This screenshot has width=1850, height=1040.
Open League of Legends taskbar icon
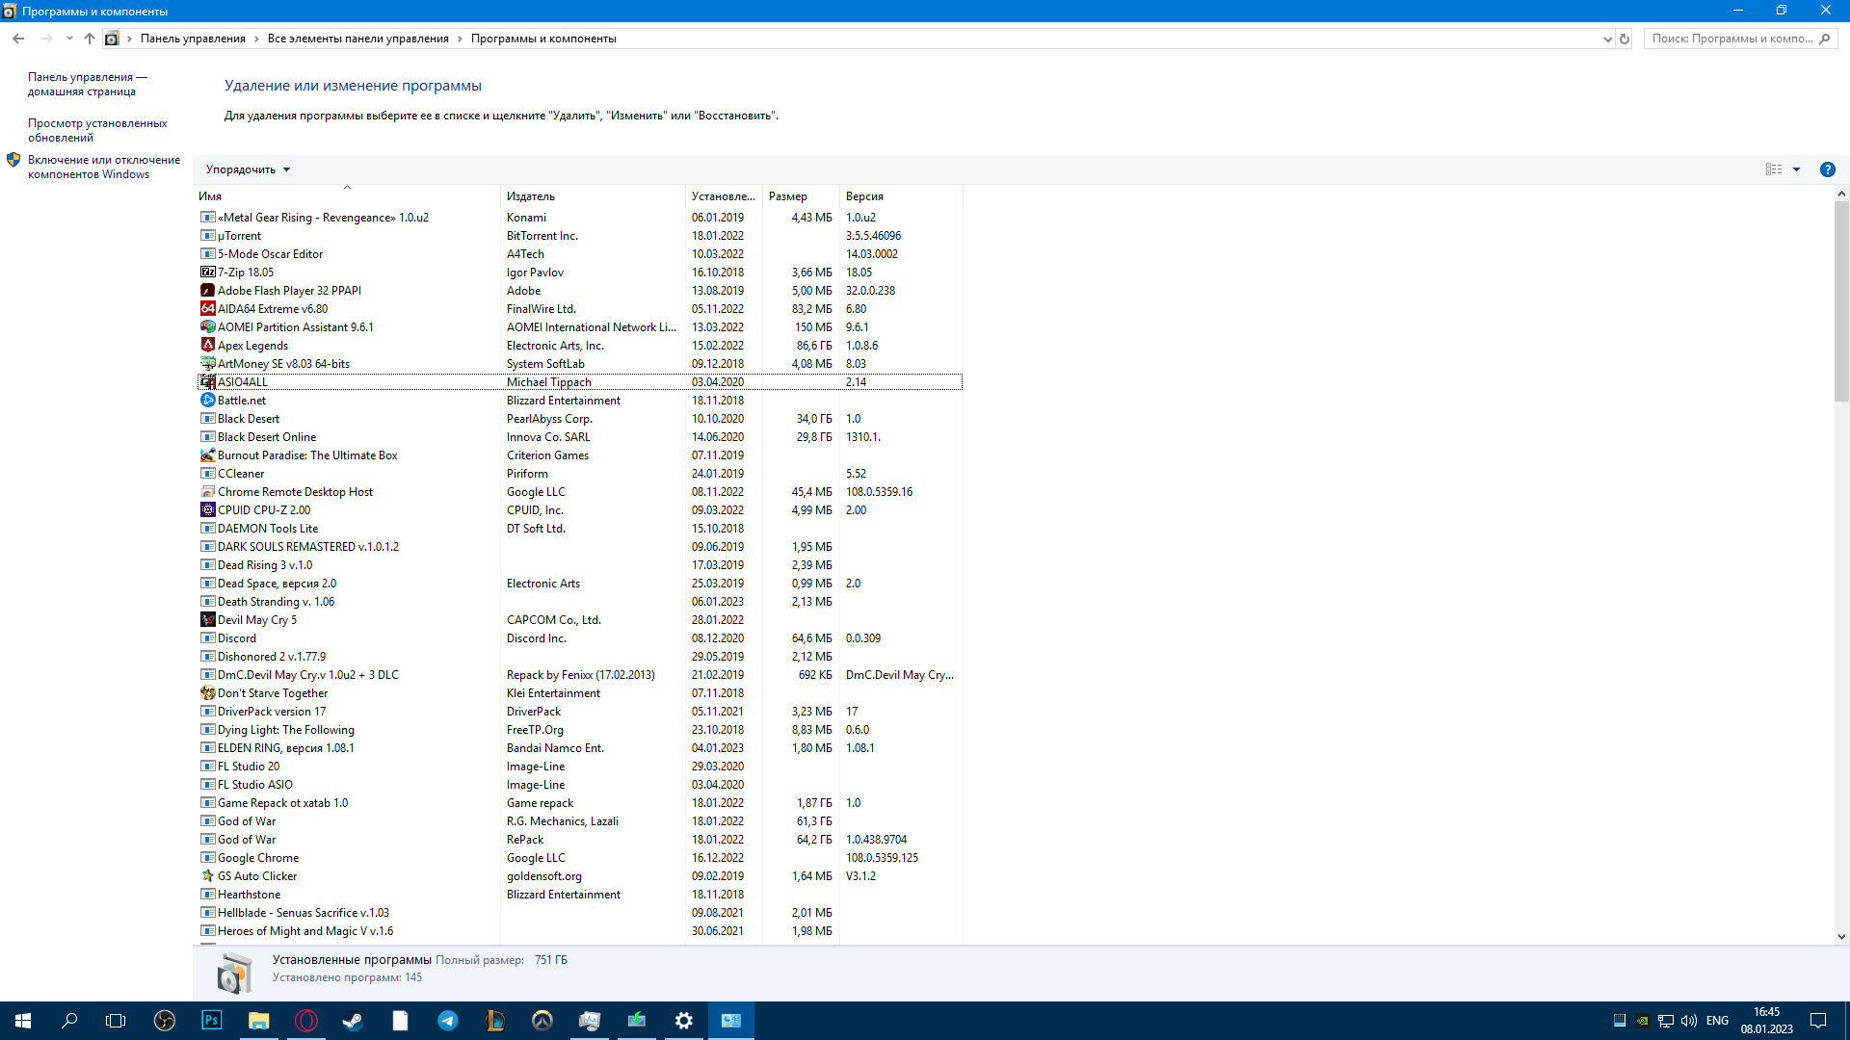[x=495, y=1021]
